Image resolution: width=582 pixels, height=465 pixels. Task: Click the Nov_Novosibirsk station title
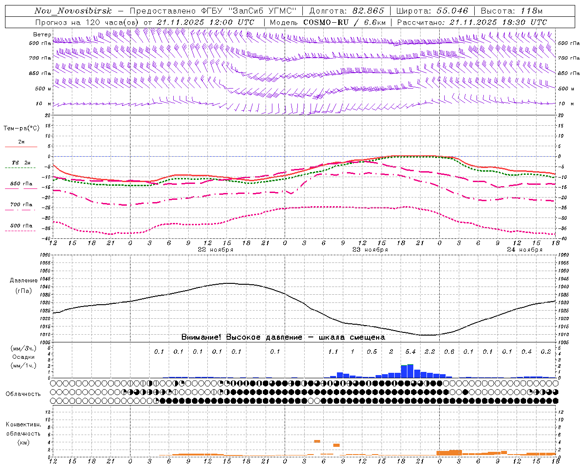tap(73, 11)
